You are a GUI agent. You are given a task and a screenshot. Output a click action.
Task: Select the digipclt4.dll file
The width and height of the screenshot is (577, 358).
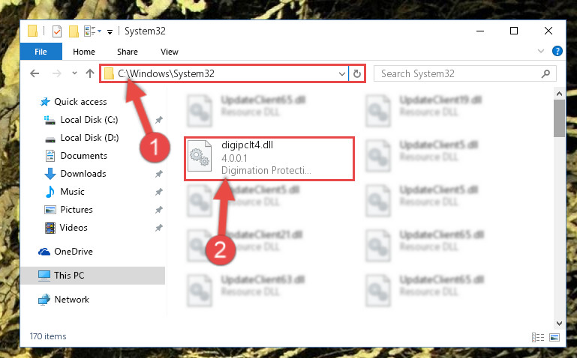269,158
